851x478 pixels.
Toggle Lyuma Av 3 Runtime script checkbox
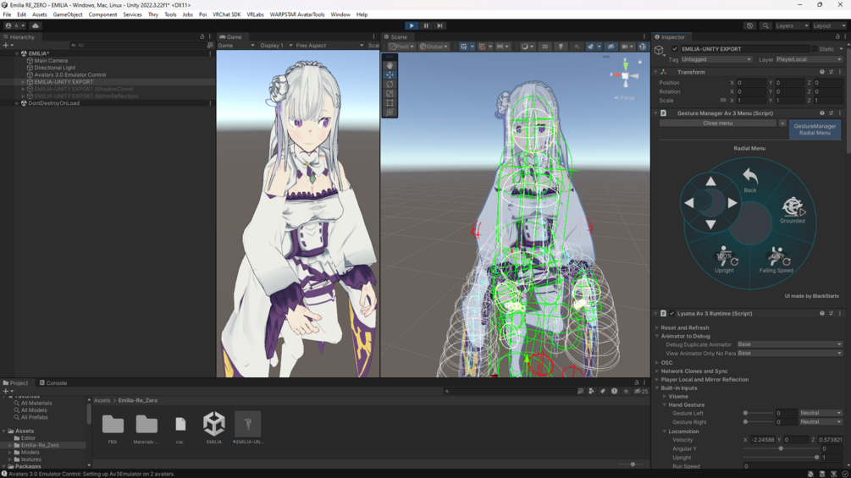[671, 313]
